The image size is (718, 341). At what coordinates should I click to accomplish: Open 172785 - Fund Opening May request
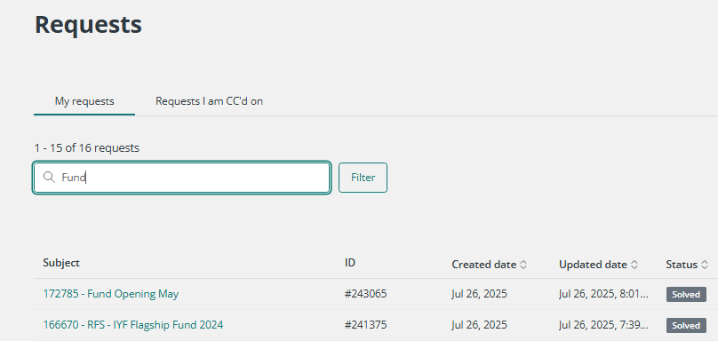(111, 294)
